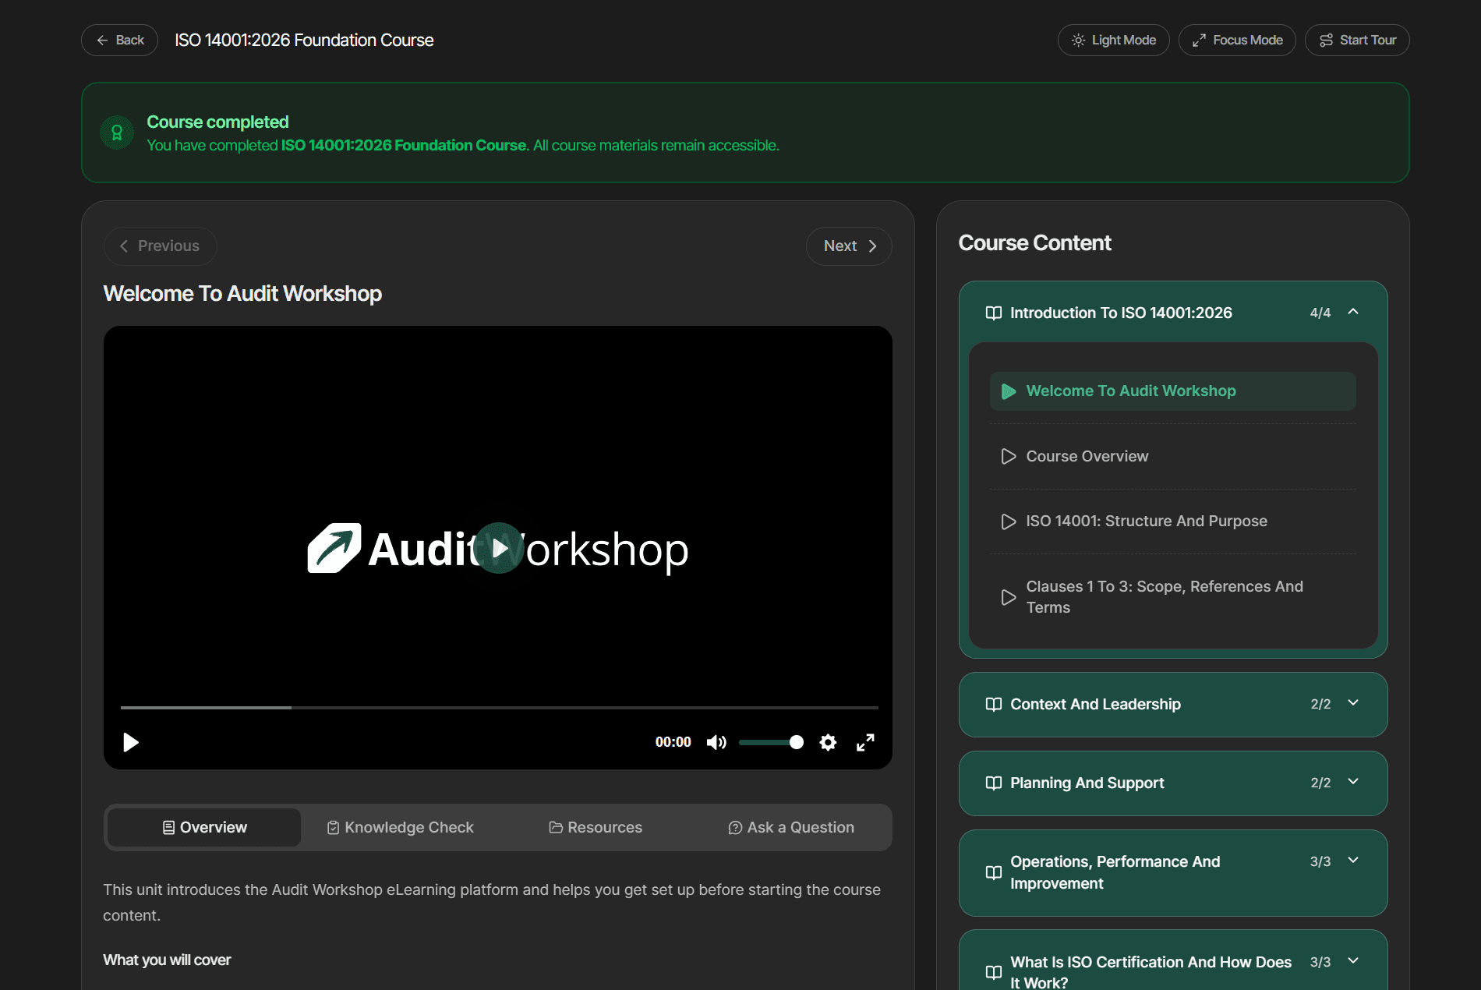Click the book icon beside Planning And Support
This screenshot has height=990, width=1481.
(994, 783)
